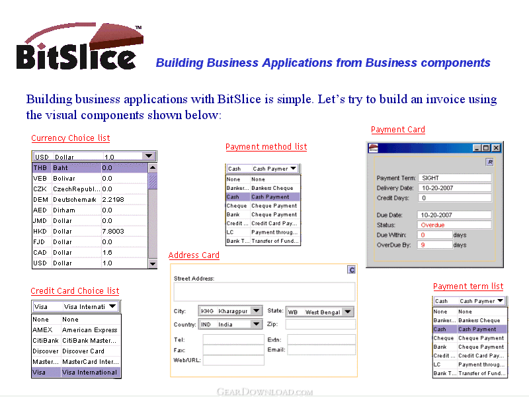Maximize the Payment Card window
Viewport: 529px width, 397px height.
coord(486,148)
